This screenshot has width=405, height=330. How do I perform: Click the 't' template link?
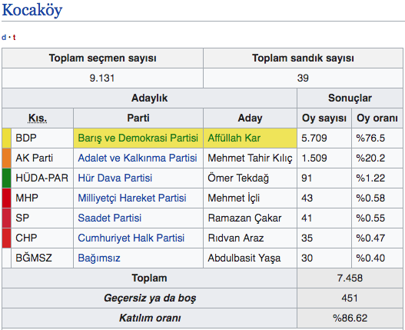(x=14, y=38)
